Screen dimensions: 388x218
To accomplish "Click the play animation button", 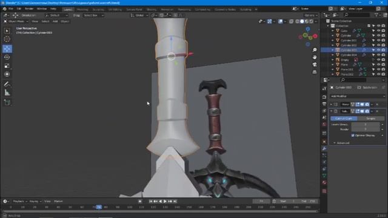I will [165, 202].
